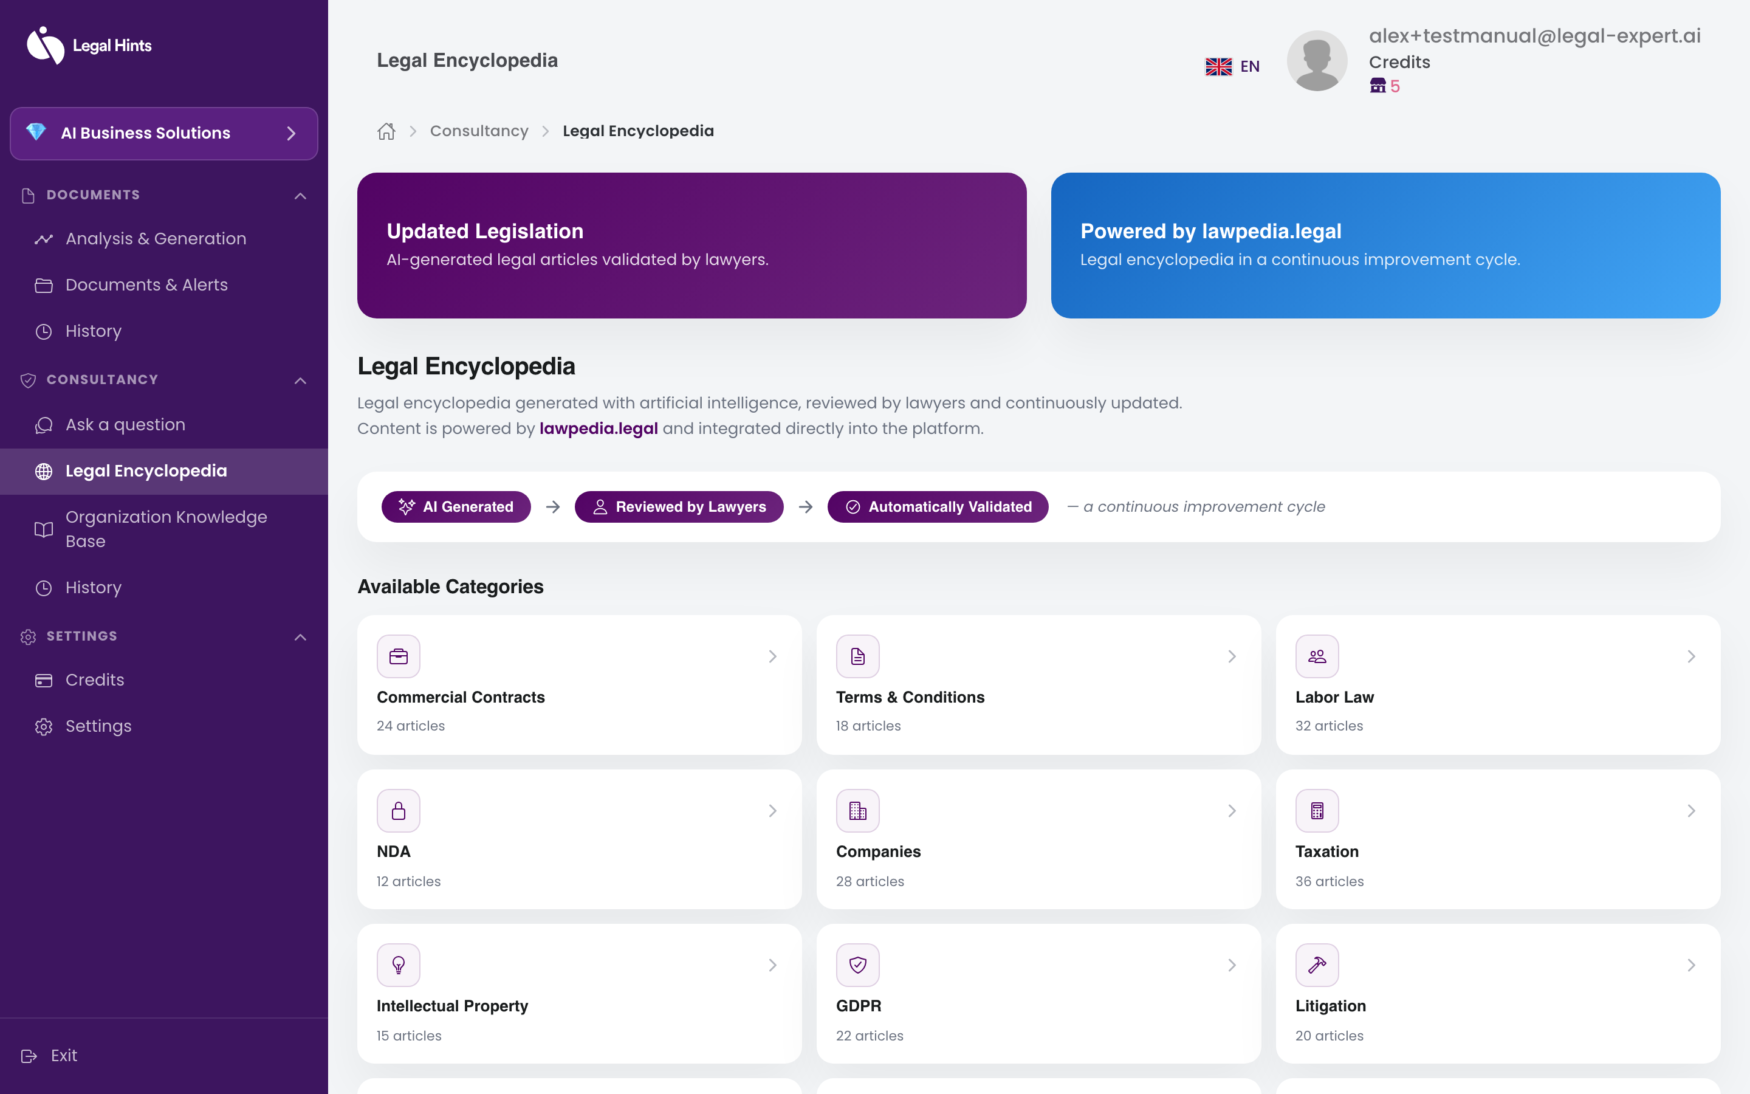Open the EN language selector
The height and width of the screenshot is (1094, 1750).
click(1232, 67)
